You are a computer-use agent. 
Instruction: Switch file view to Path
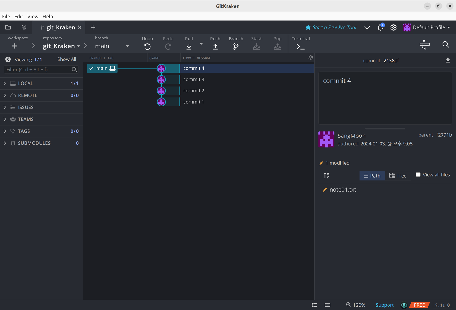click(x=372, y=176)
